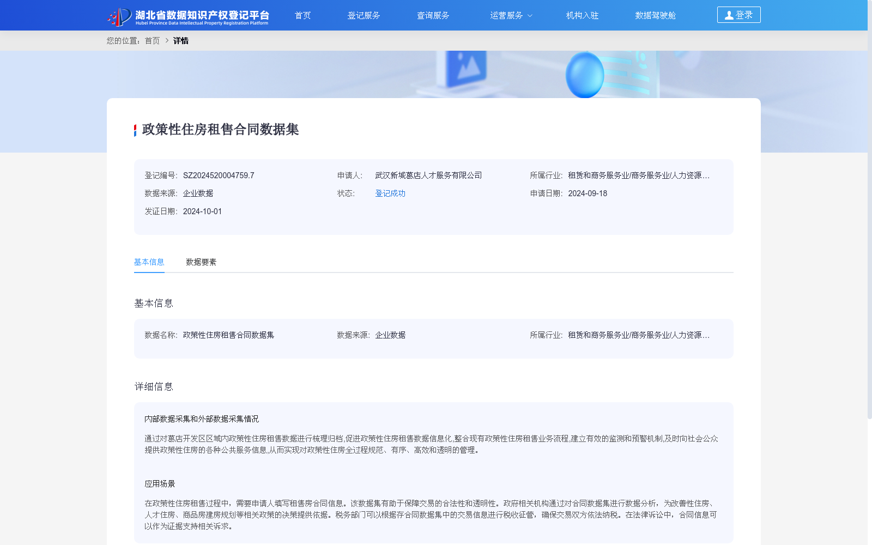The height and width of the screenshot is (545, 872).
Task: Click the 登记成功 status link
Action: (390, 193)
